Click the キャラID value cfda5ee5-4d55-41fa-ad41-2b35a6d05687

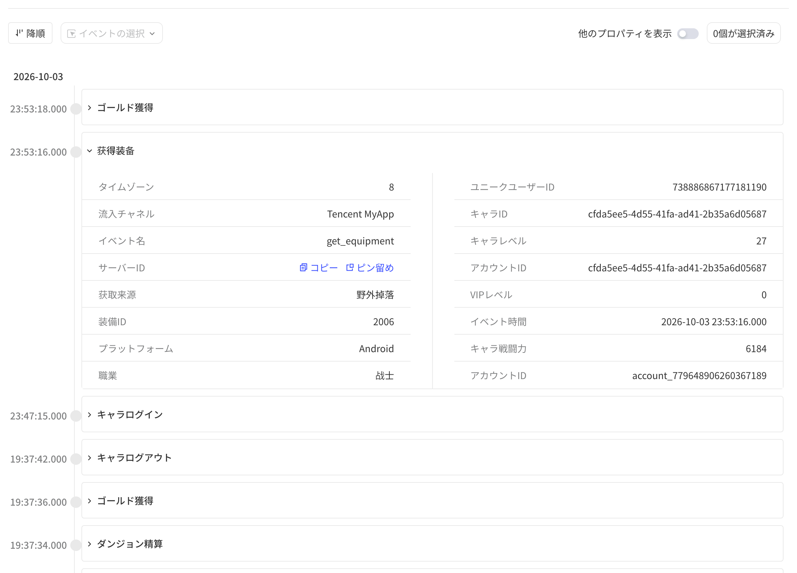pos(677,214)
